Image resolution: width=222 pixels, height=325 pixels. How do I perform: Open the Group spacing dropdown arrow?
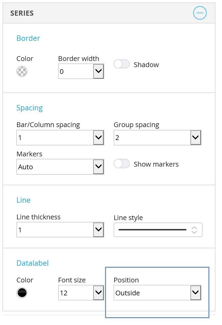[195, 137]
